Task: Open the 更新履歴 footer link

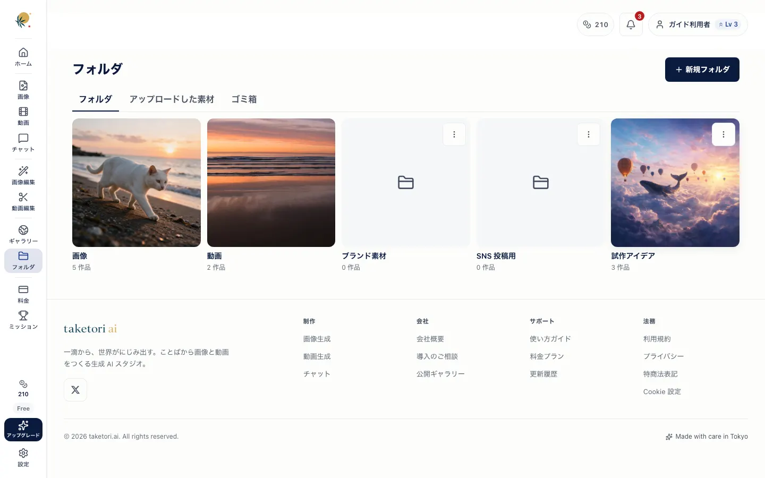Action: click(543, 374)
